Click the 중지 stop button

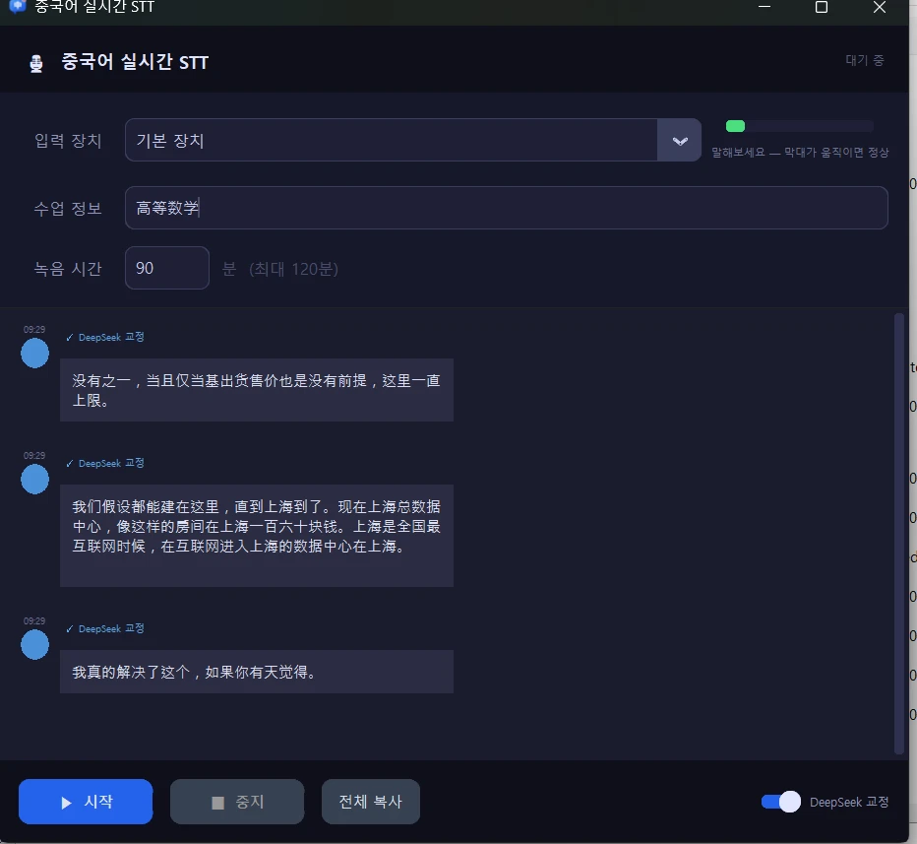click(237, 802)
